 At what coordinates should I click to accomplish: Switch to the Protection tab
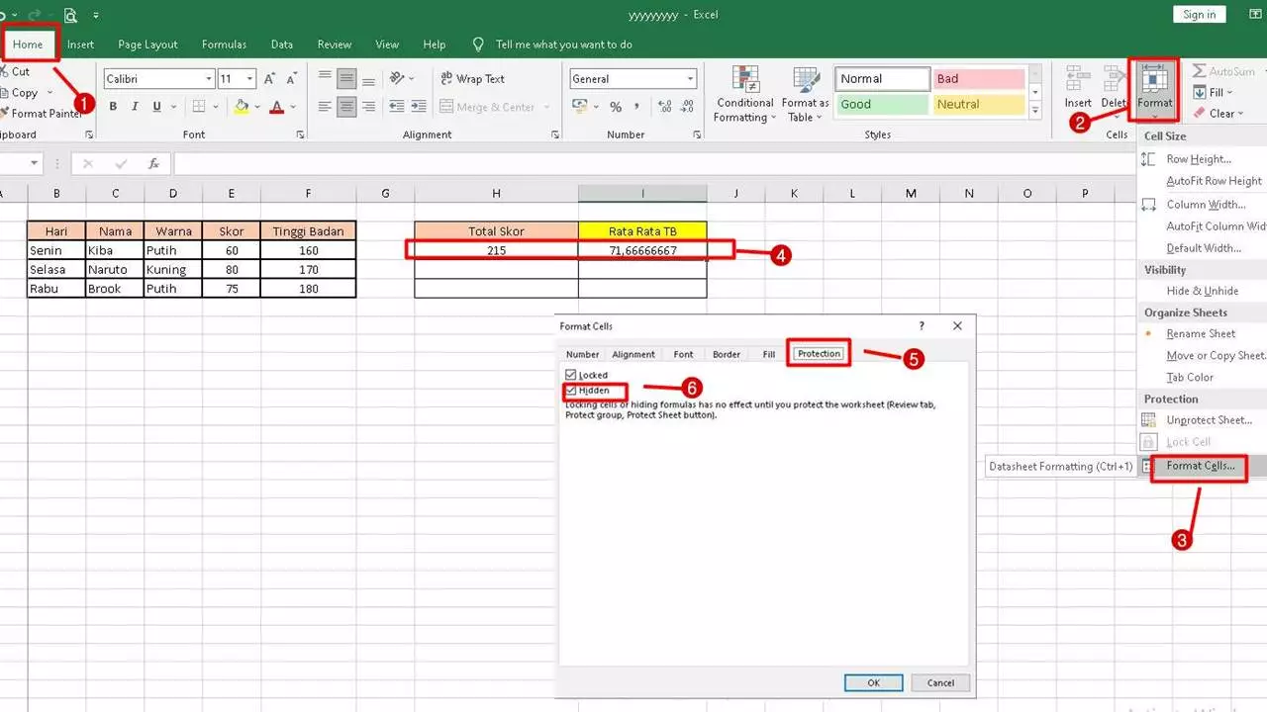pos(819,354)
